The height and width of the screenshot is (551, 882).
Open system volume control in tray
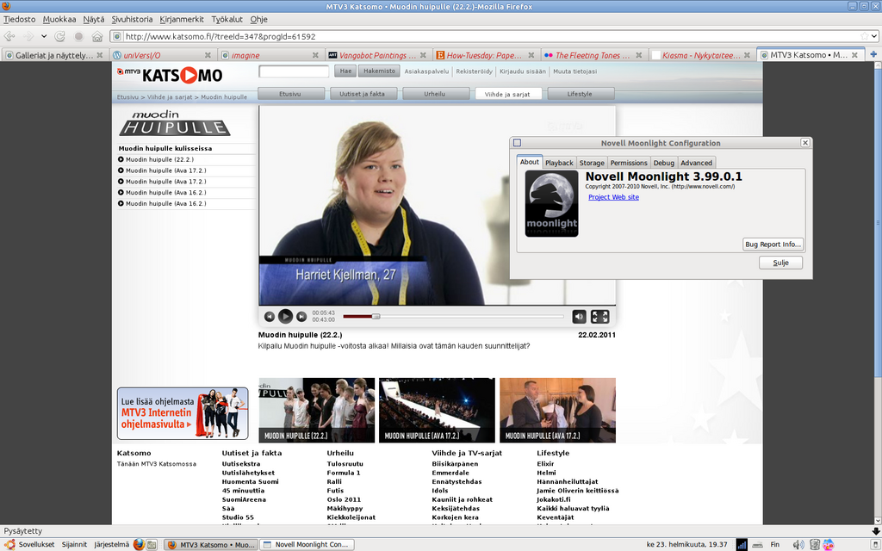798,544
